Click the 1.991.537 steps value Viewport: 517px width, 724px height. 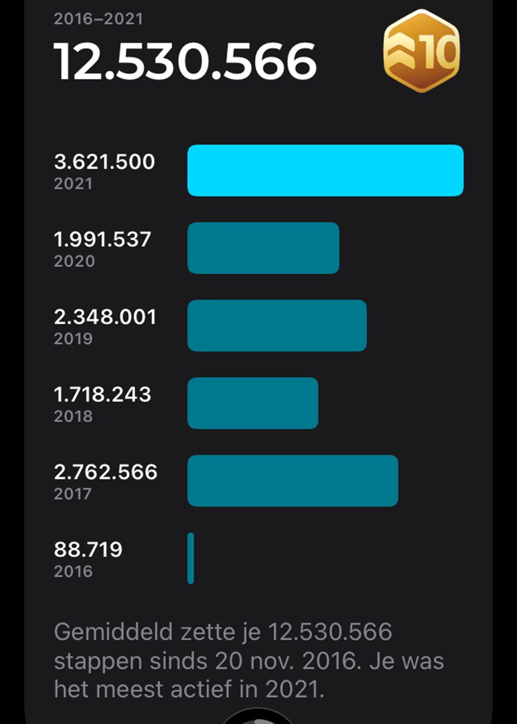pos(102,239)
